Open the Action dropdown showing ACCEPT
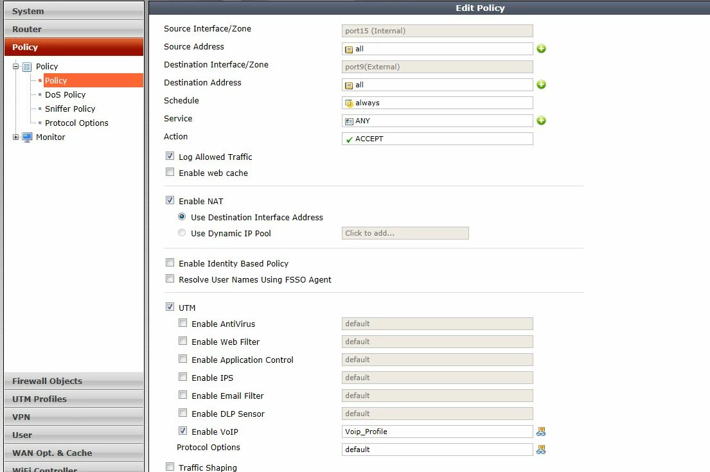Screen dimensions: 710x472 (x=438, y=139)
